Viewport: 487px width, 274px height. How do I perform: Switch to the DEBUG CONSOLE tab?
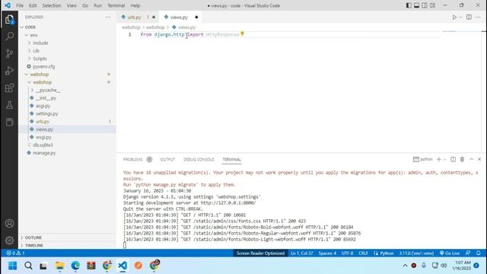tap(199, 159)
